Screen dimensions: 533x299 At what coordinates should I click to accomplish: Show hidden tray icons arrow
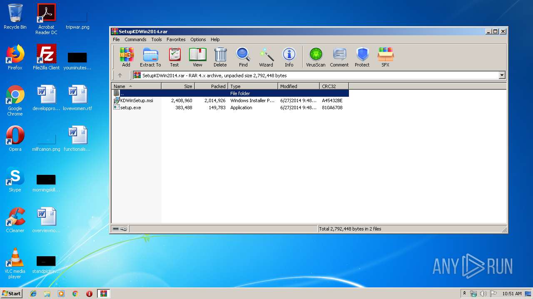464,294
